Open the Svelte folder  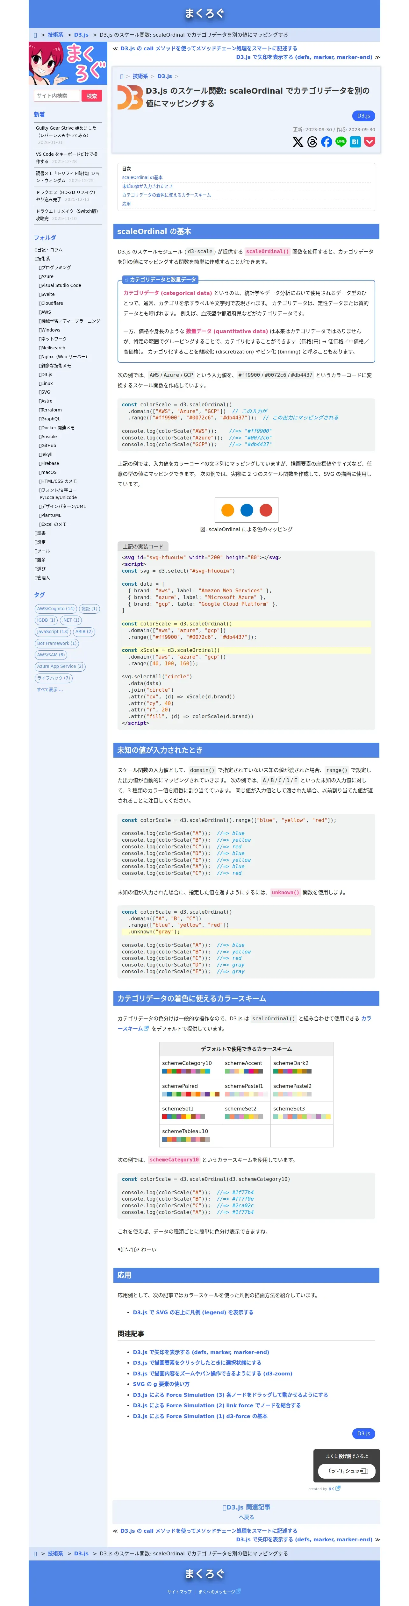click(x=47, y=294)
